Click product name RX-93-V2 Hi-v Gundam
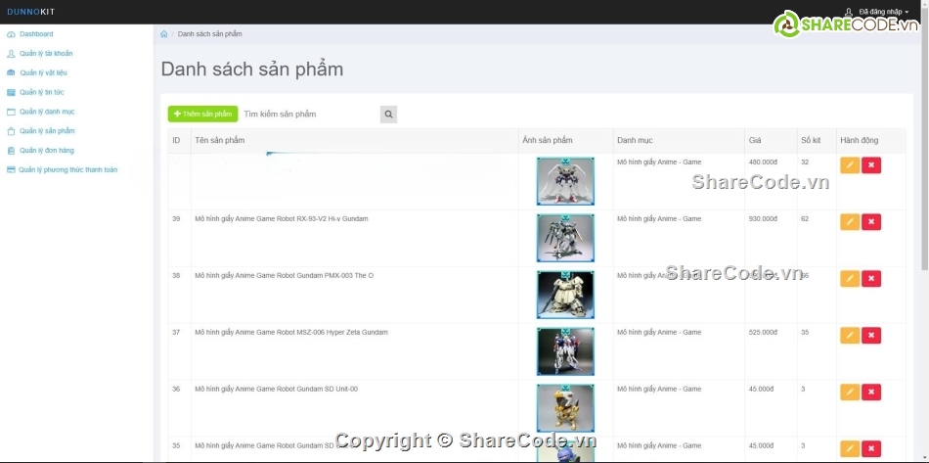 (x=282, y=218)
